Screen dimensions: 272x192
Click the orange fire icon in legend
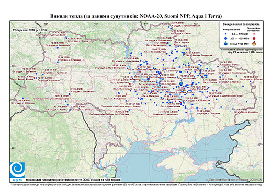254,43
